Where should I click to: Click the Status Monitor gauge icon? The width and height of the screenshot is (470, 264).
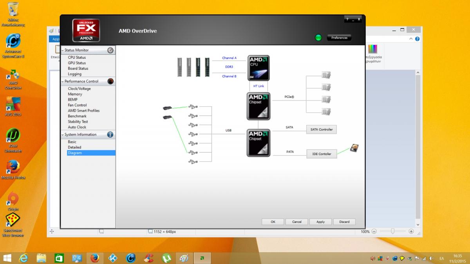(x=110, y=50)
